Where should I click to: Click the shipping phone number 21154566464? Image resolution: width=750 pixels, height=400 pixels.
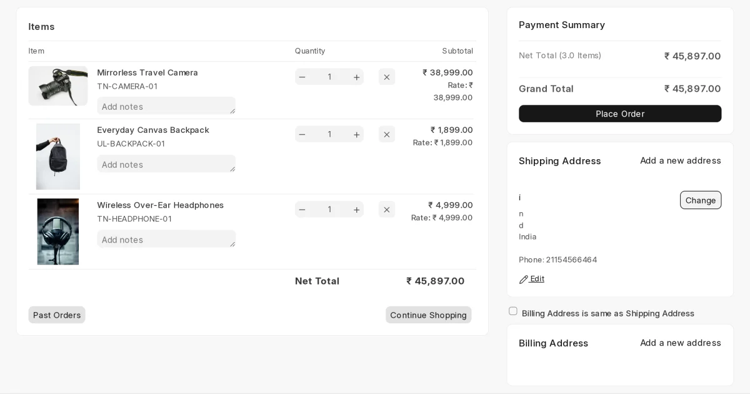(571, 260)
